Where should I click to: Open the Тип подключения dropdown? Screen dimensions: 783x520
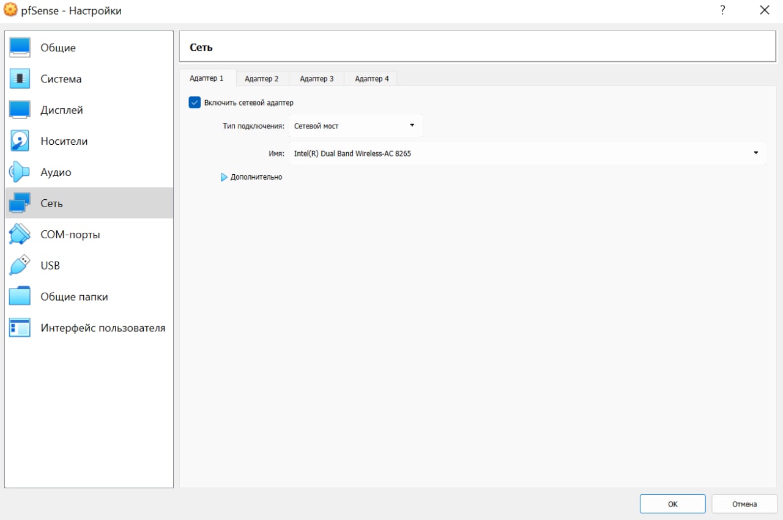point(355,126)
